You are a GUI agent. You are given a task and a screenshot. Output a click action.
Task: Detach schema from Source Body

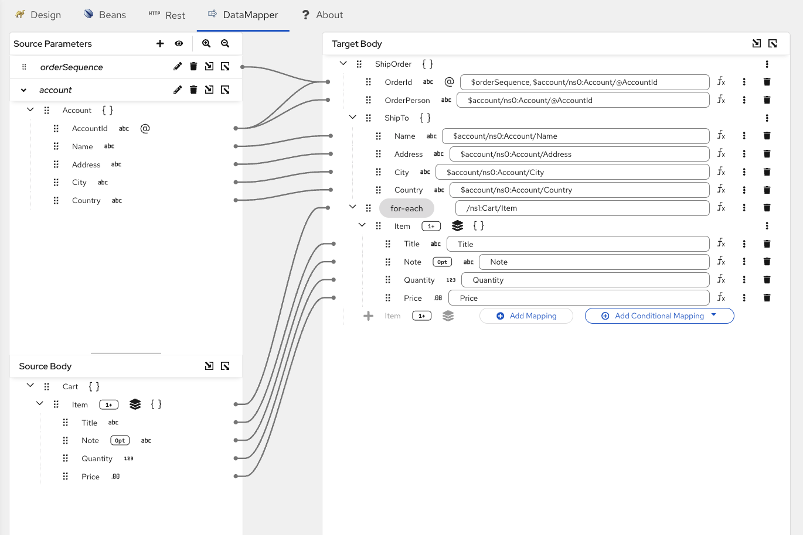pyautogui.click(x=225, y=366)
